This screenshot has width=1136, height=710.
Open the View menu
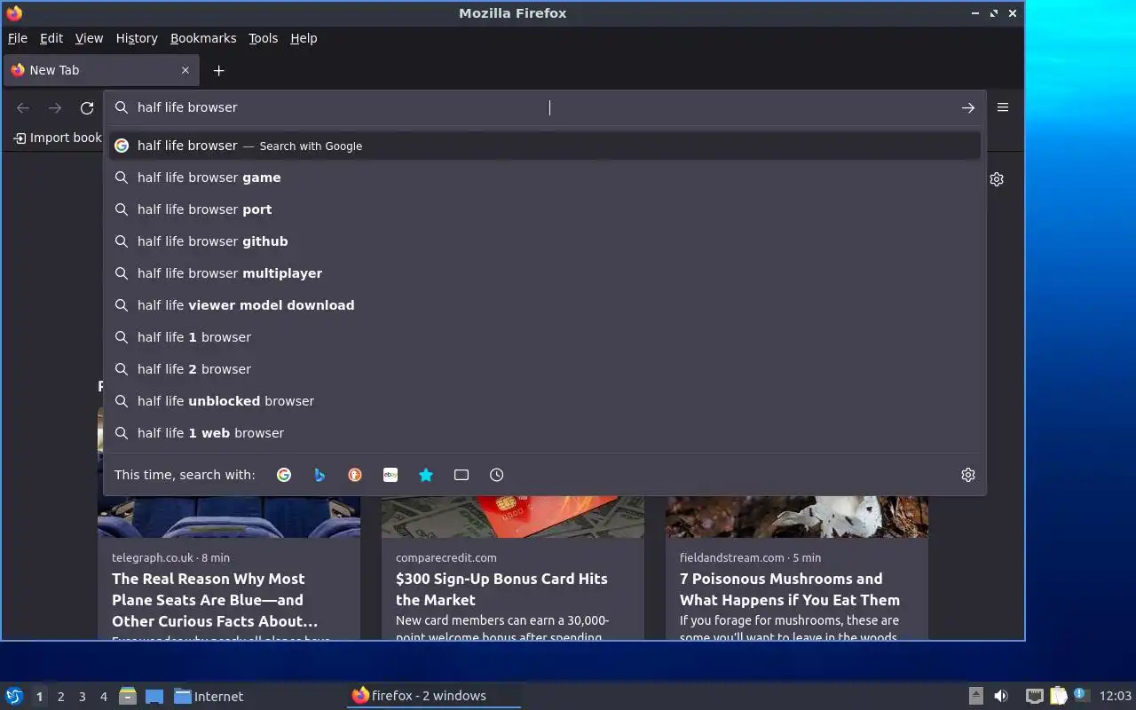click(x=89, y=38)
